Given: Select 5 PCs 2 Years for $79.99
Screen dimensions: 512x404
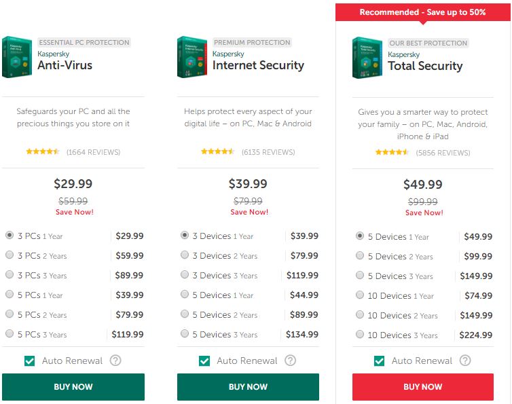Looking at the screenshot, I should coord(10,314).
